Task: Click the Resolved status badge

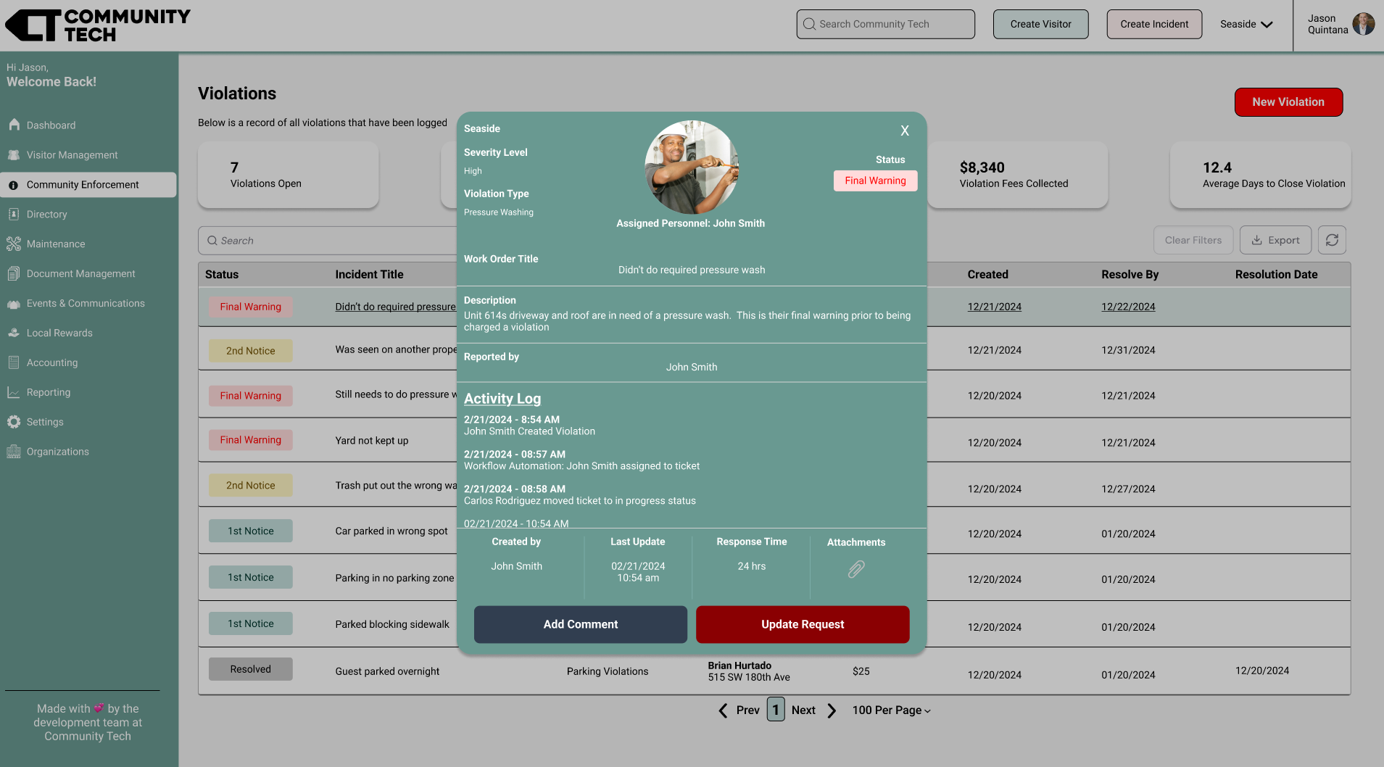Action: (251, 669)
